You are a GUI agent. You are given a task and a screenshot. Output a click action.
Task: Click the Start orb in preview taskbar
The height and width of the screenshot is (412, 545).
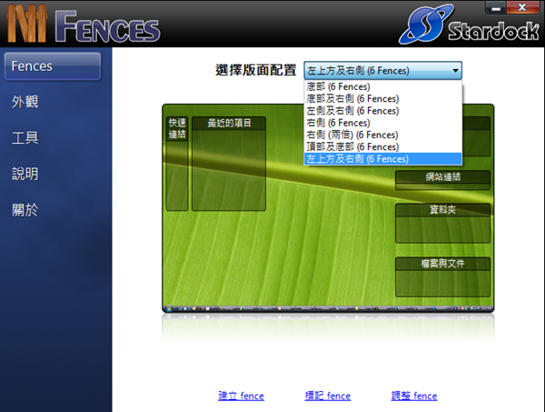[169, 308]
